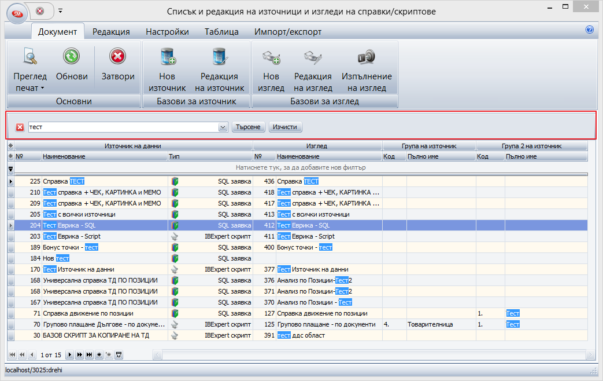This screenshot has width=603, height=381.
Task: Click the Преглед печат icon
Action: (30, 57)
